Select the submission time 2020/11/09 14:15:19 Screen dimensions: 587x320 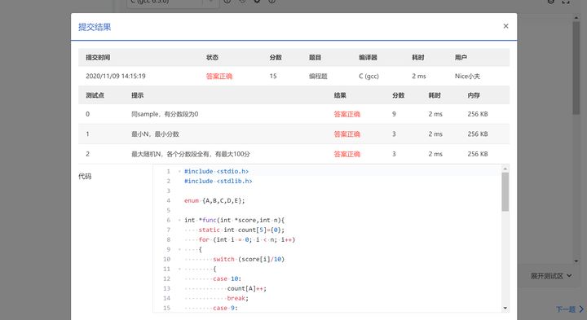pos(116,77)
